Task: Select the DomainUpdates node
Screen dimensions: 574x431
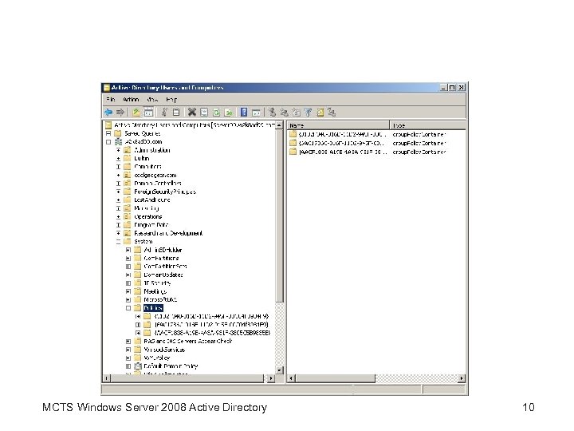Action: click(x=163, y=275)
